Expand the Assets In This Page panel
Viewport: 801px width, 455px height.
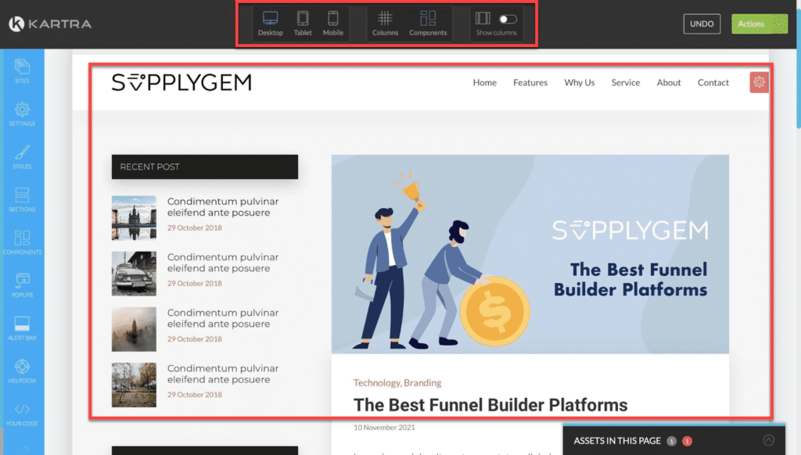[x=769, y=440]
